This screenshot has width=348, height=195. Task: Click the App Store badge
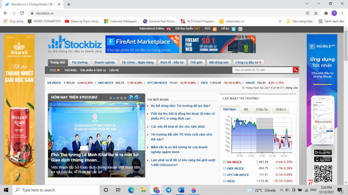323,159
